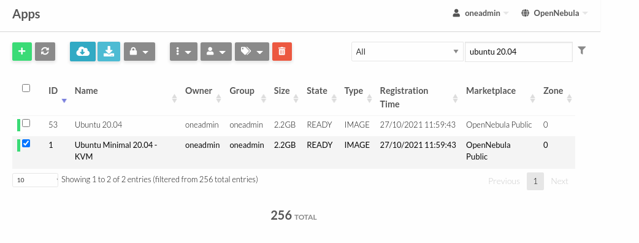Click the Showing 1 to 2 entries text
639x243 pixels.
point(159,179)
